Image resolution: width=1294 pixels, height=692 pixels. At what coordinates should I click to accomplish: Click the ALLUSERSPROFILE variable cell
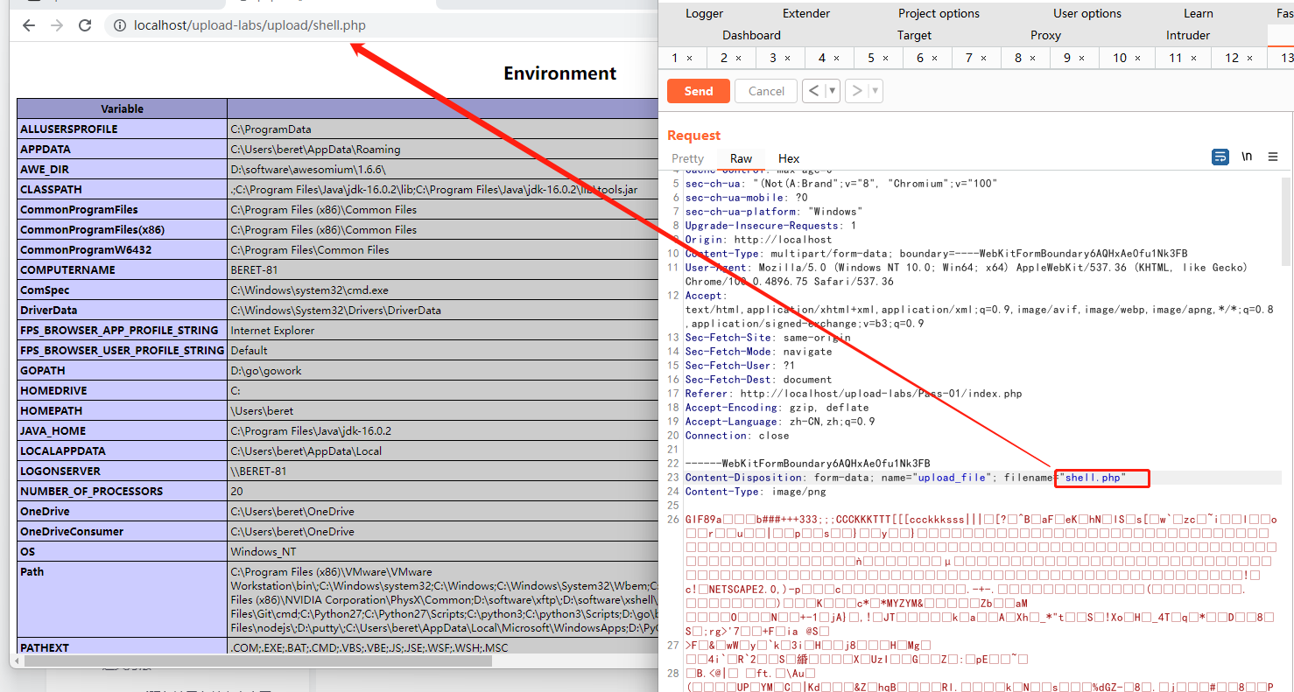point(122,129)
